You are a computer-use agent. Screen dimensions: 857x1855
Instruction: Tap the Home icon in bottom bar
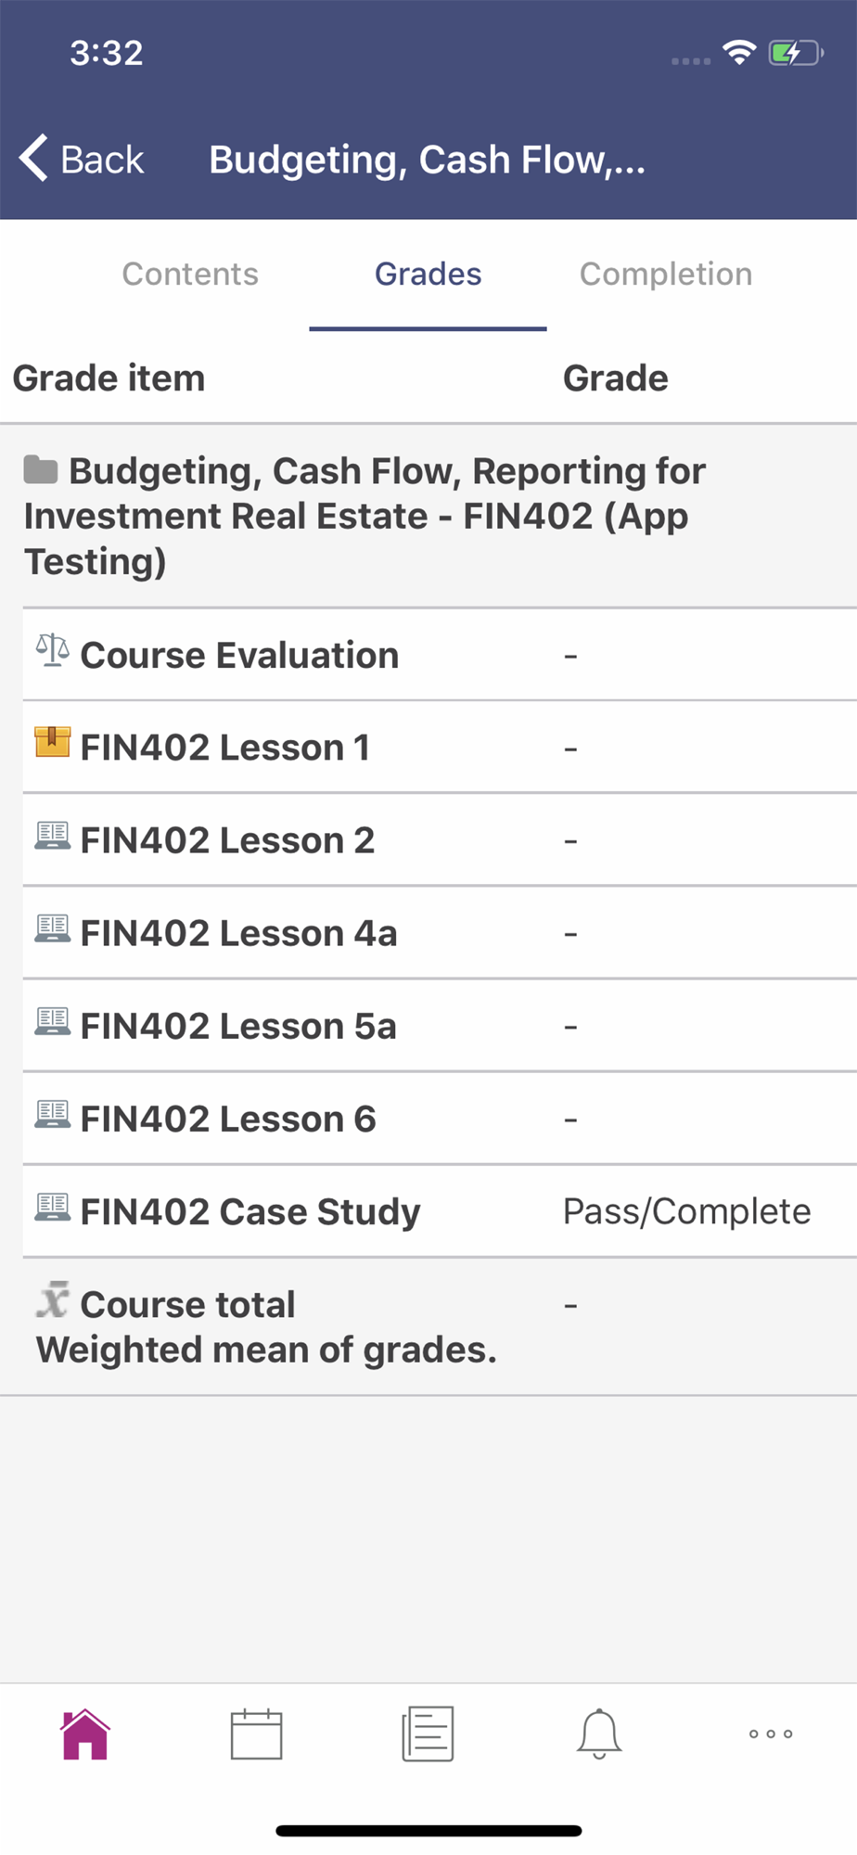pos(85,1733)
